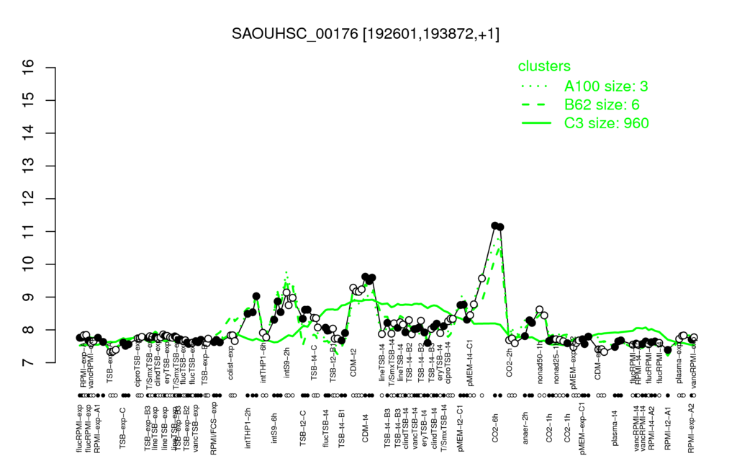Viewport: 737px width, 461px height.
Task: Select legend entry 'A100 size: 3'
Action: (606, 86)
